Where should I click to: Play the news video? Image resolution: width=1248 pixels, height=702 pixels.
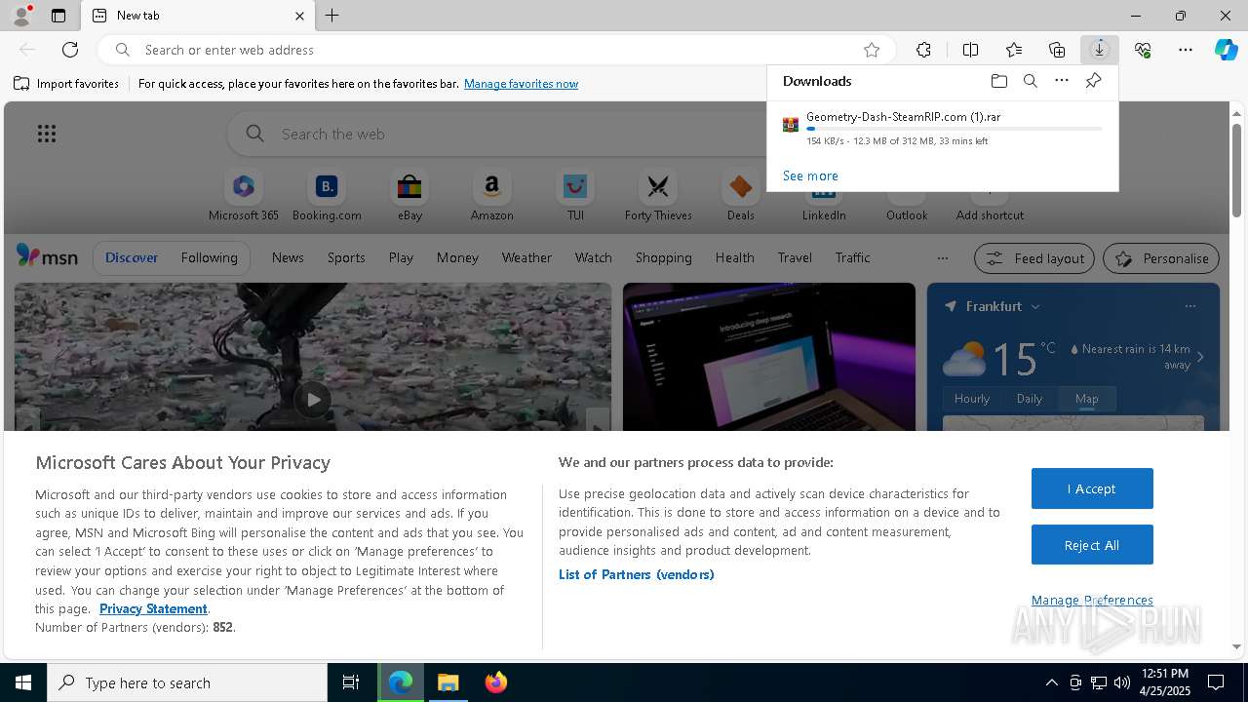312,399
